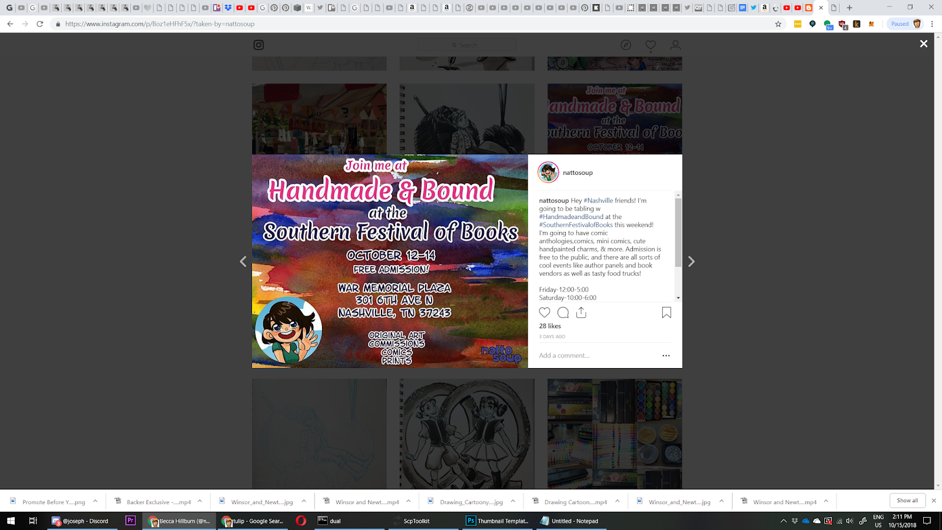
Task: Open the #Nashville hashtag link
Action: pos(598,200)
